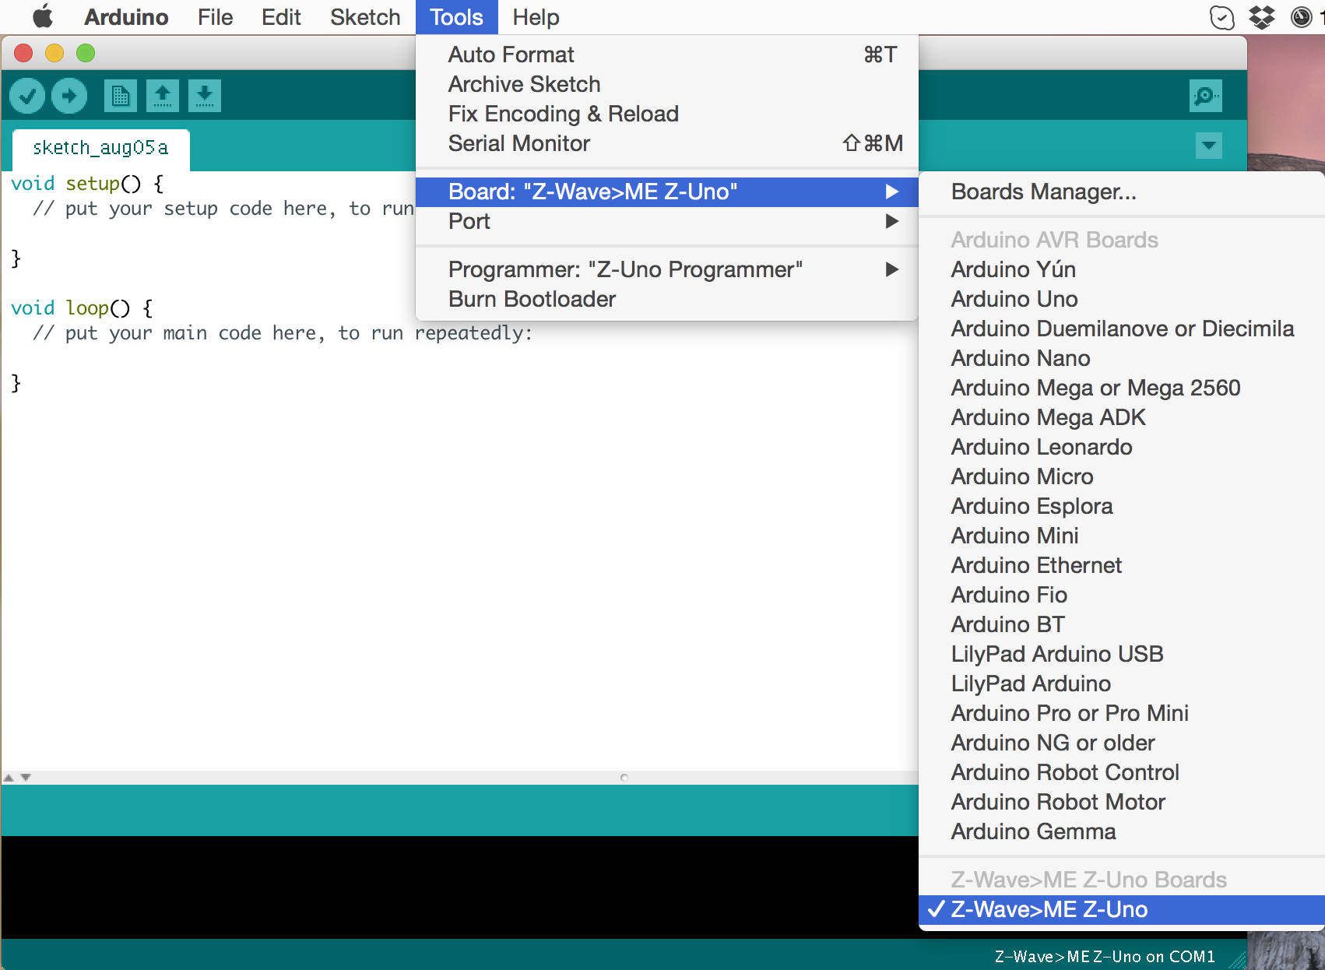This screenshot has width=1325, height=970.
Task: Open the Apple menu
Action: (x=43, y=16)
